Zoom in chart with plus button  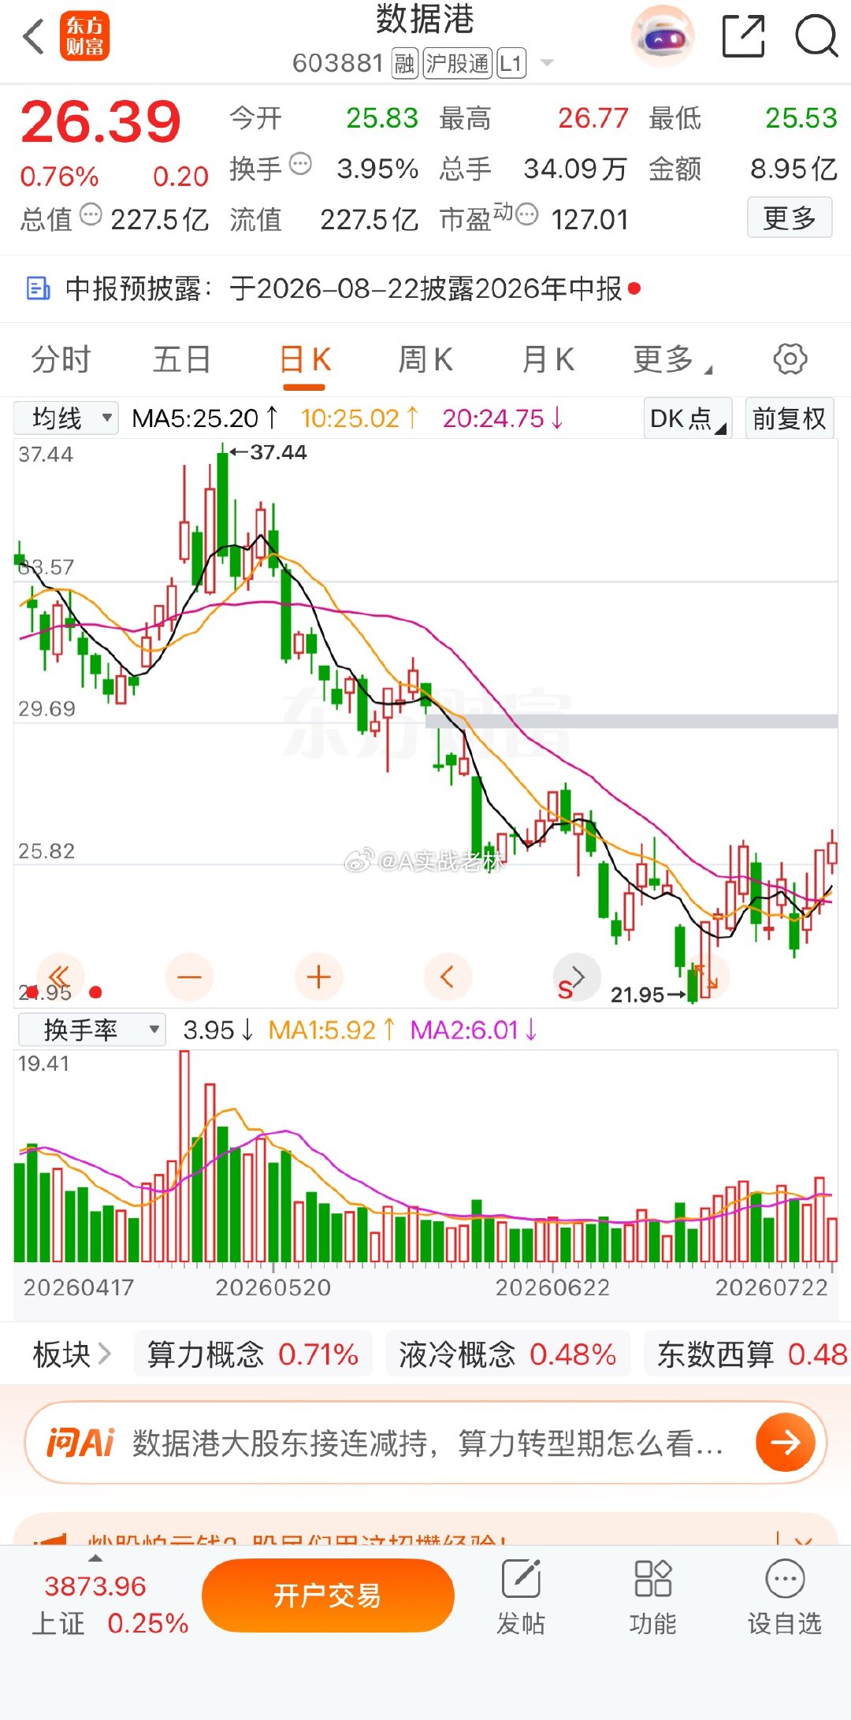[x=318, y=978]
